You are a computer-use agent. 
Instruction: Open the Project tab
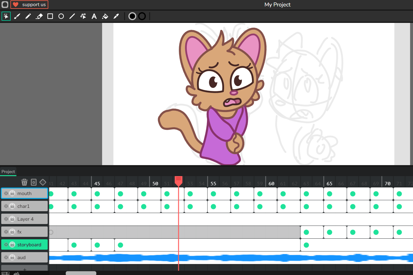[8, 172]
